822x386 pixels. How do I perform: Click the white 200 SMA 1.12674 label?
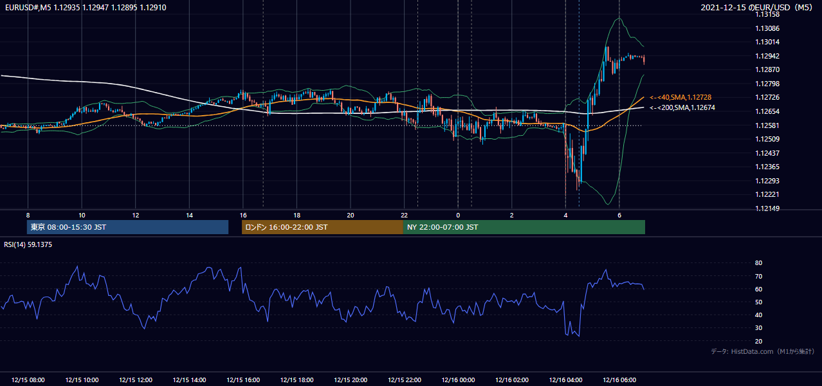point(682,107)
